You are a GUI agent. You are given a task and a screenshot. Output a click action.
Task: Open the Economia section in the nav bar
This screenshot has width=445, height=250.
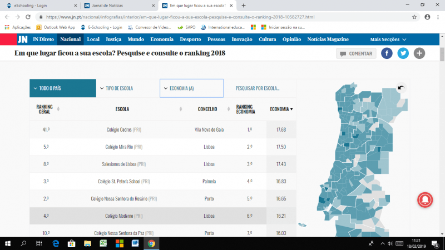162,39
